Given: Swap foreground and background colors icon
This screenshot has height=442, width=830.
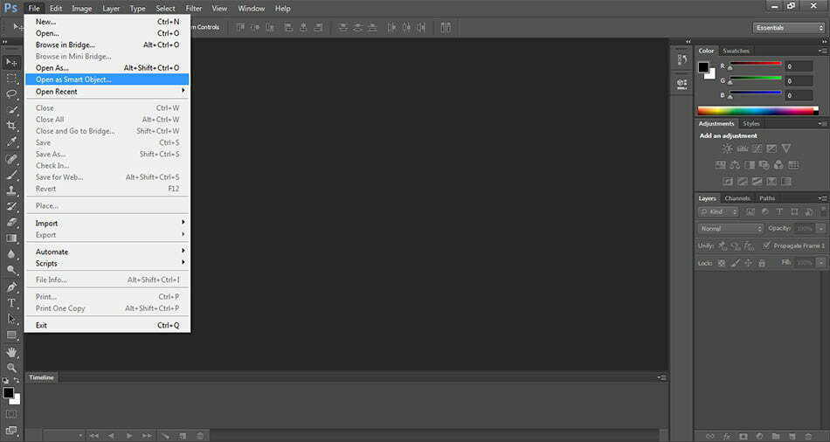Looking at the screenshot, I should click(x=17, y=381).
